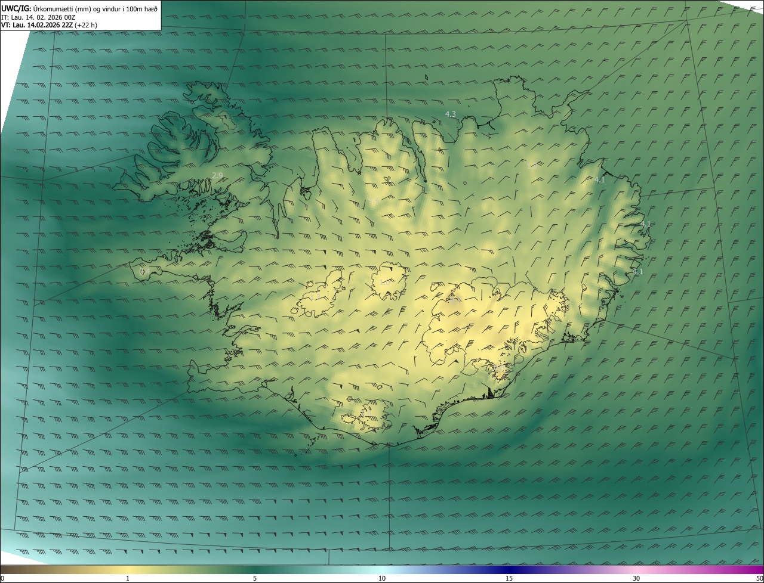Viewport: 764px width, 583px height.
Task: Click the '10' tick on the color scale
Action: coord(382,578)
